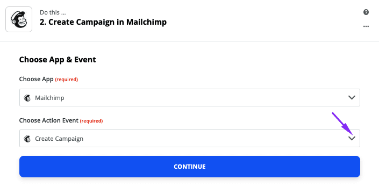The height and width of the screenshot is (194, 379).
Task: Open the three-dot more options menu
Action: (366, 26)
